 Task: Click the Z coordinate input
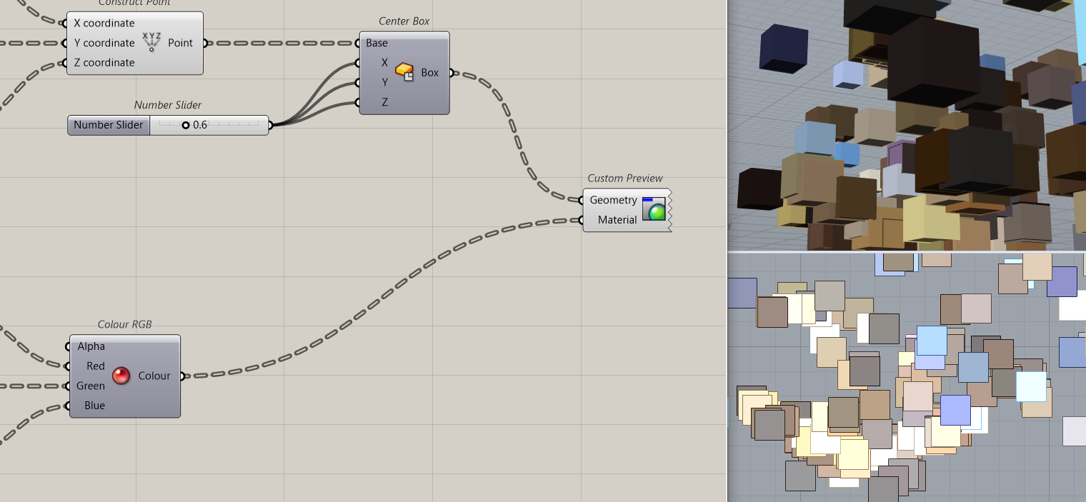104,63
